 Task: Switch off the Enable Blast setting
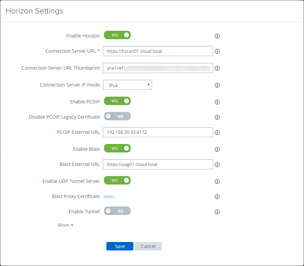[x=117, y=148]
